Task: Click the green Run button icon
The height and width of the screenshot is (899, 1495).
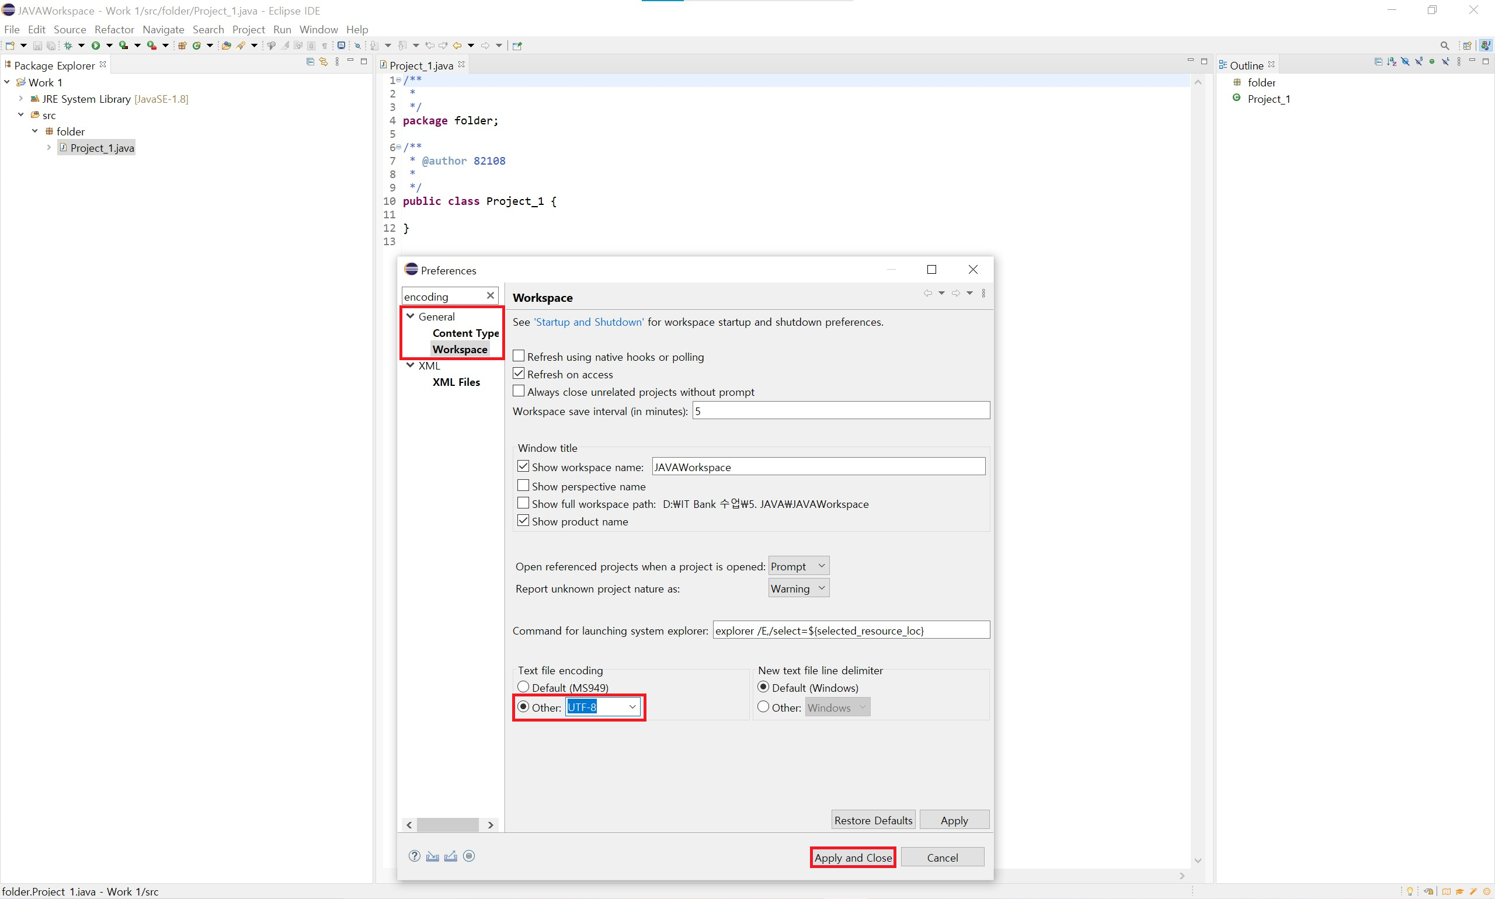Action: coord(96,46)
